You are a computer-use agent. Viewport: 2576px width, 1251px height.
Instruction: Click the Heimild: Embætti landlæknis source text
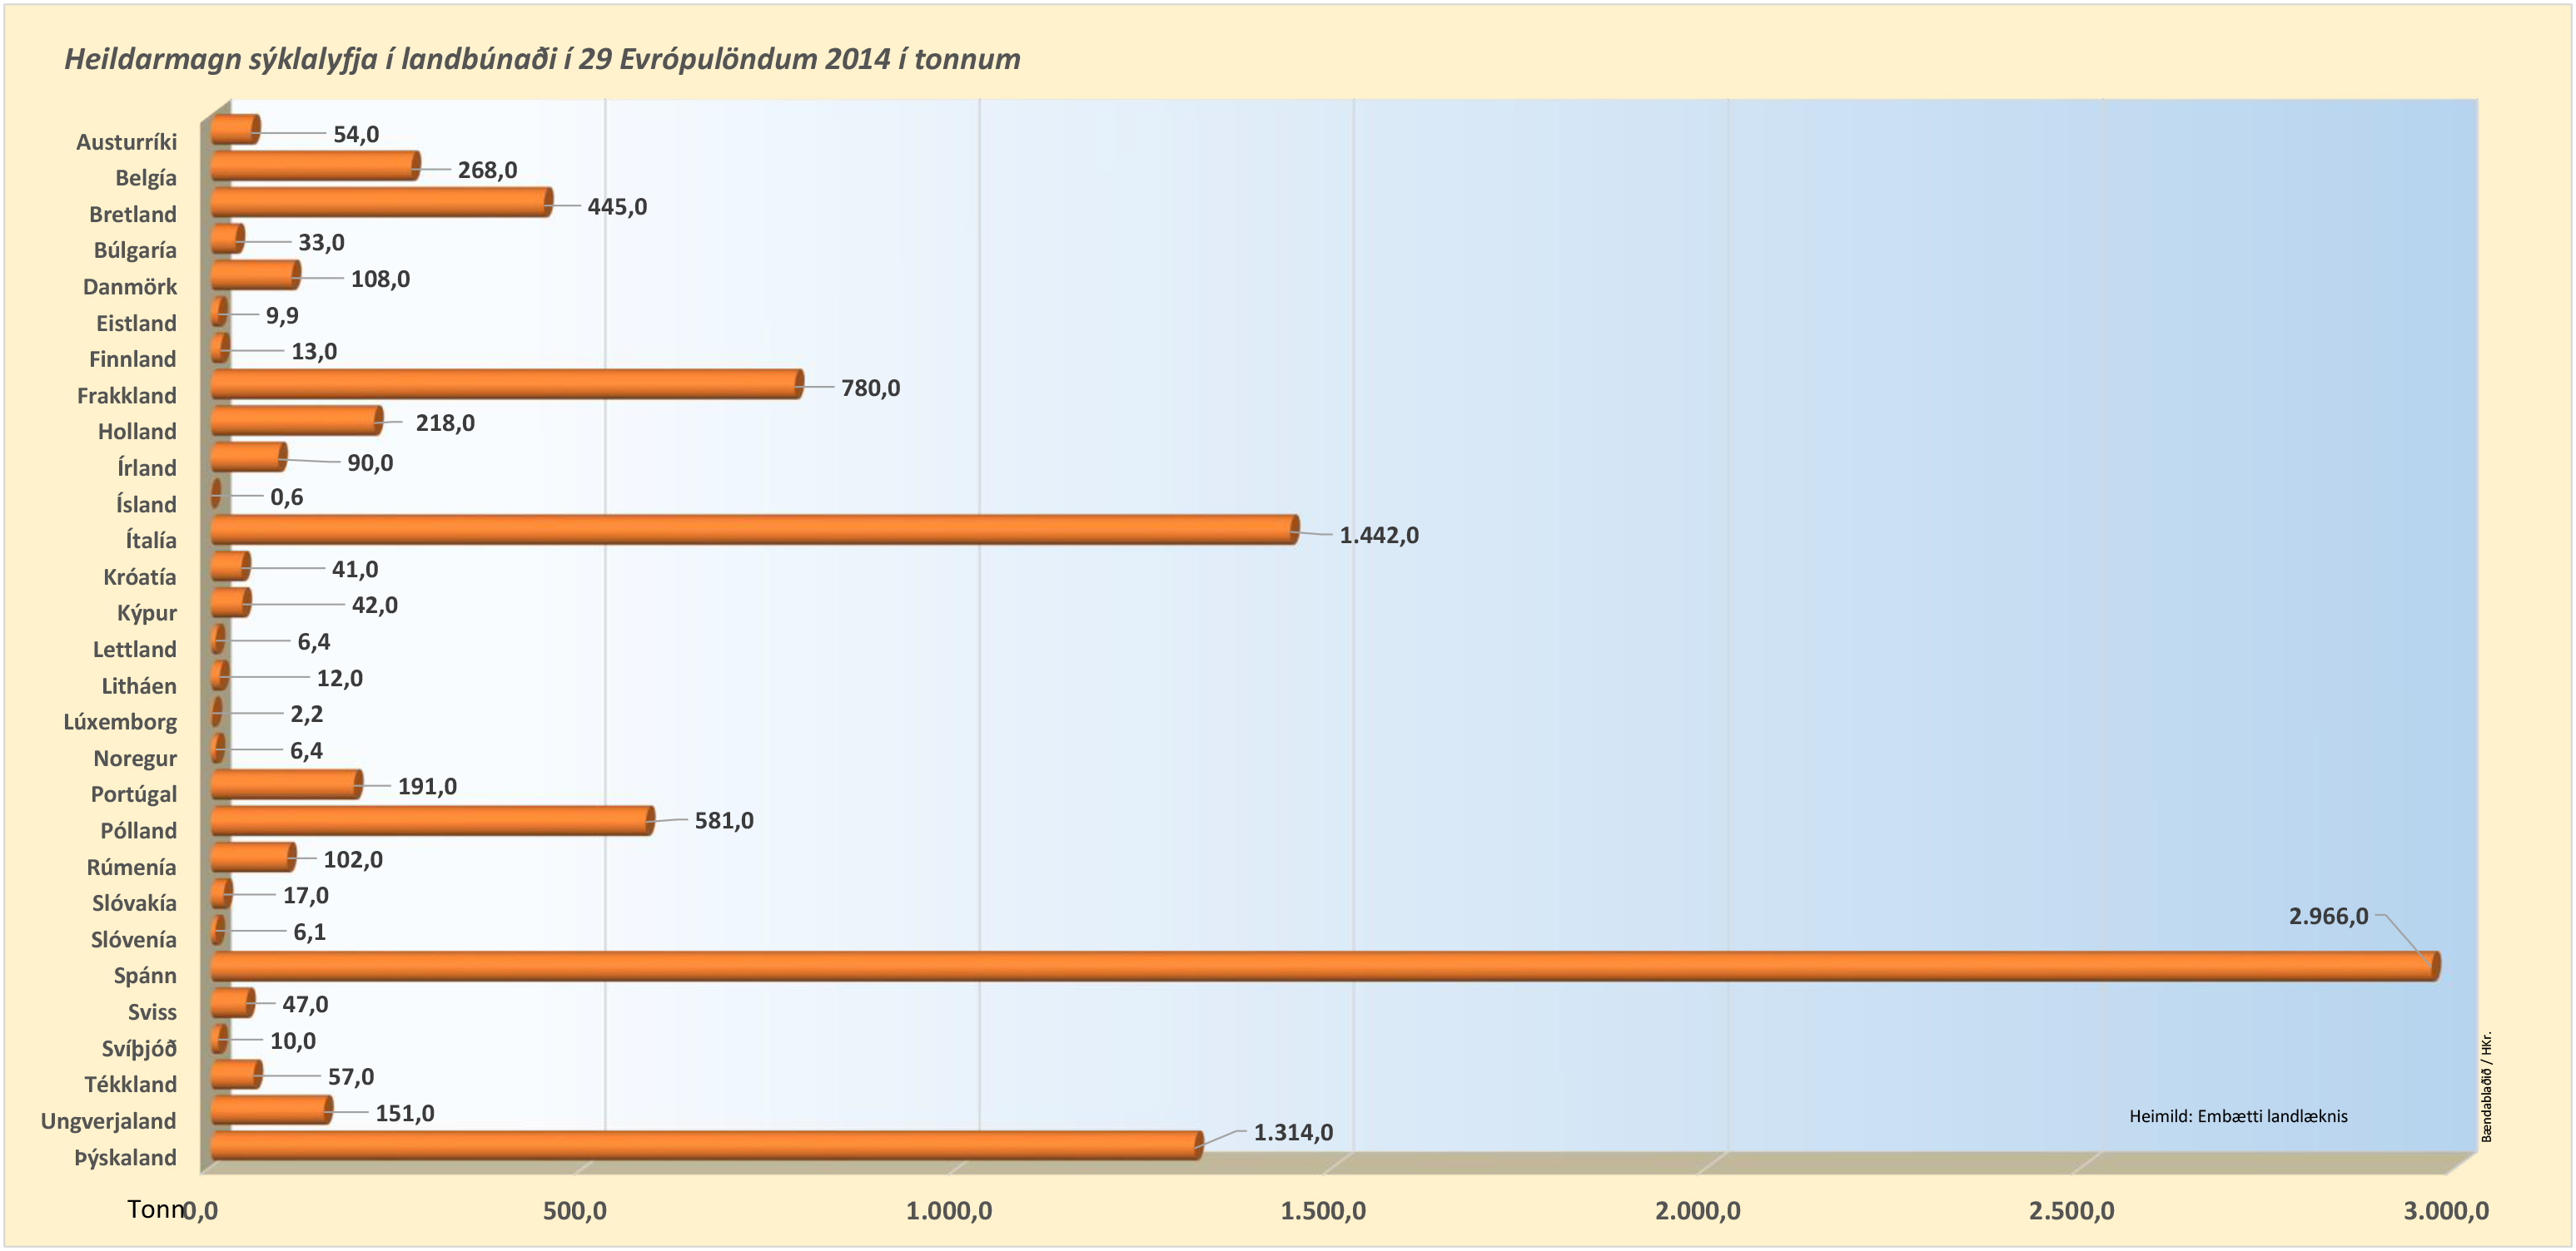tap(2237, 1116)
